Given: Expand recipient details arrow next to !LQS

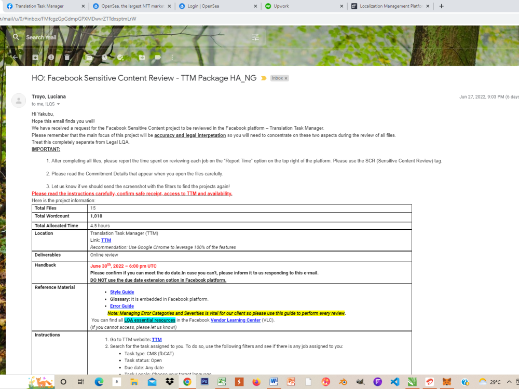Looking at the screenshot, I should point(58,104).
